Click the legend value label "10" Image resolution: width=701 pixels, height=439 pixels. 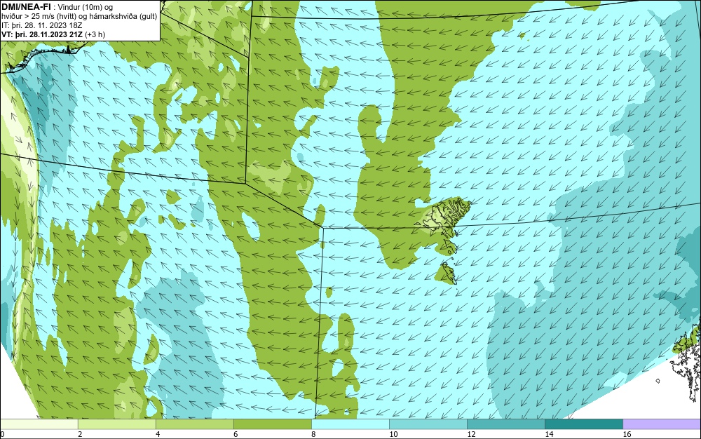point(393,434)
